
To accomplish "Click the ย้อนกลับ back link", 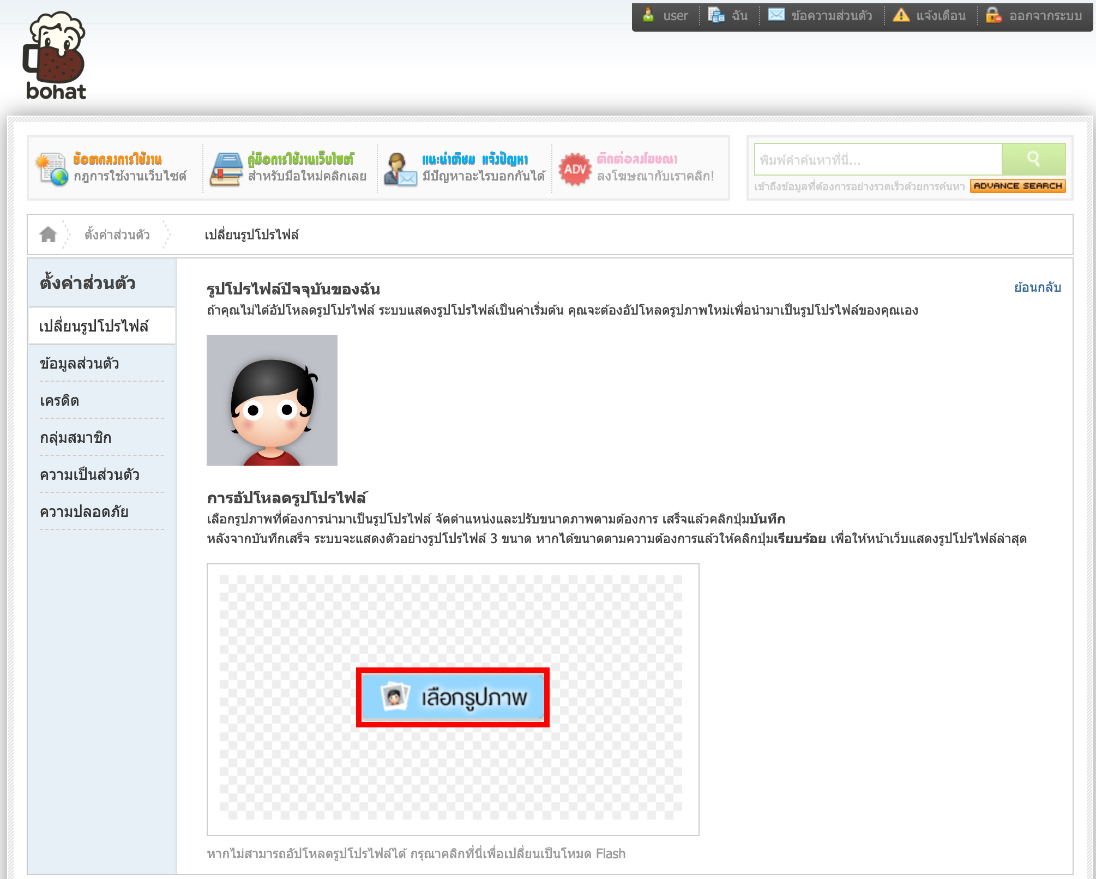I will [x=1037, y=287].
